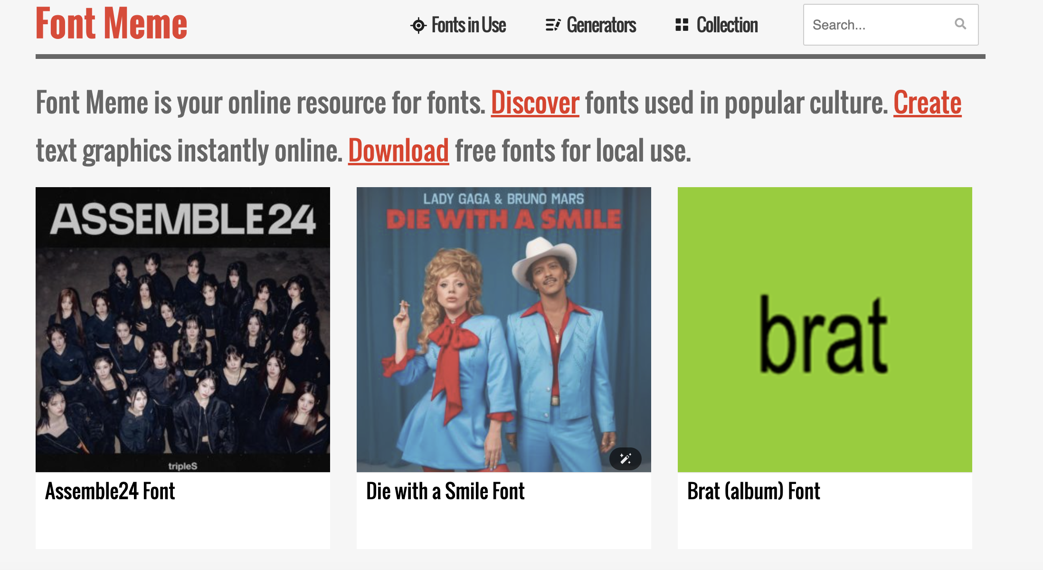
Task: Open the Brat (album) Font title link
Action: point(754,491)
